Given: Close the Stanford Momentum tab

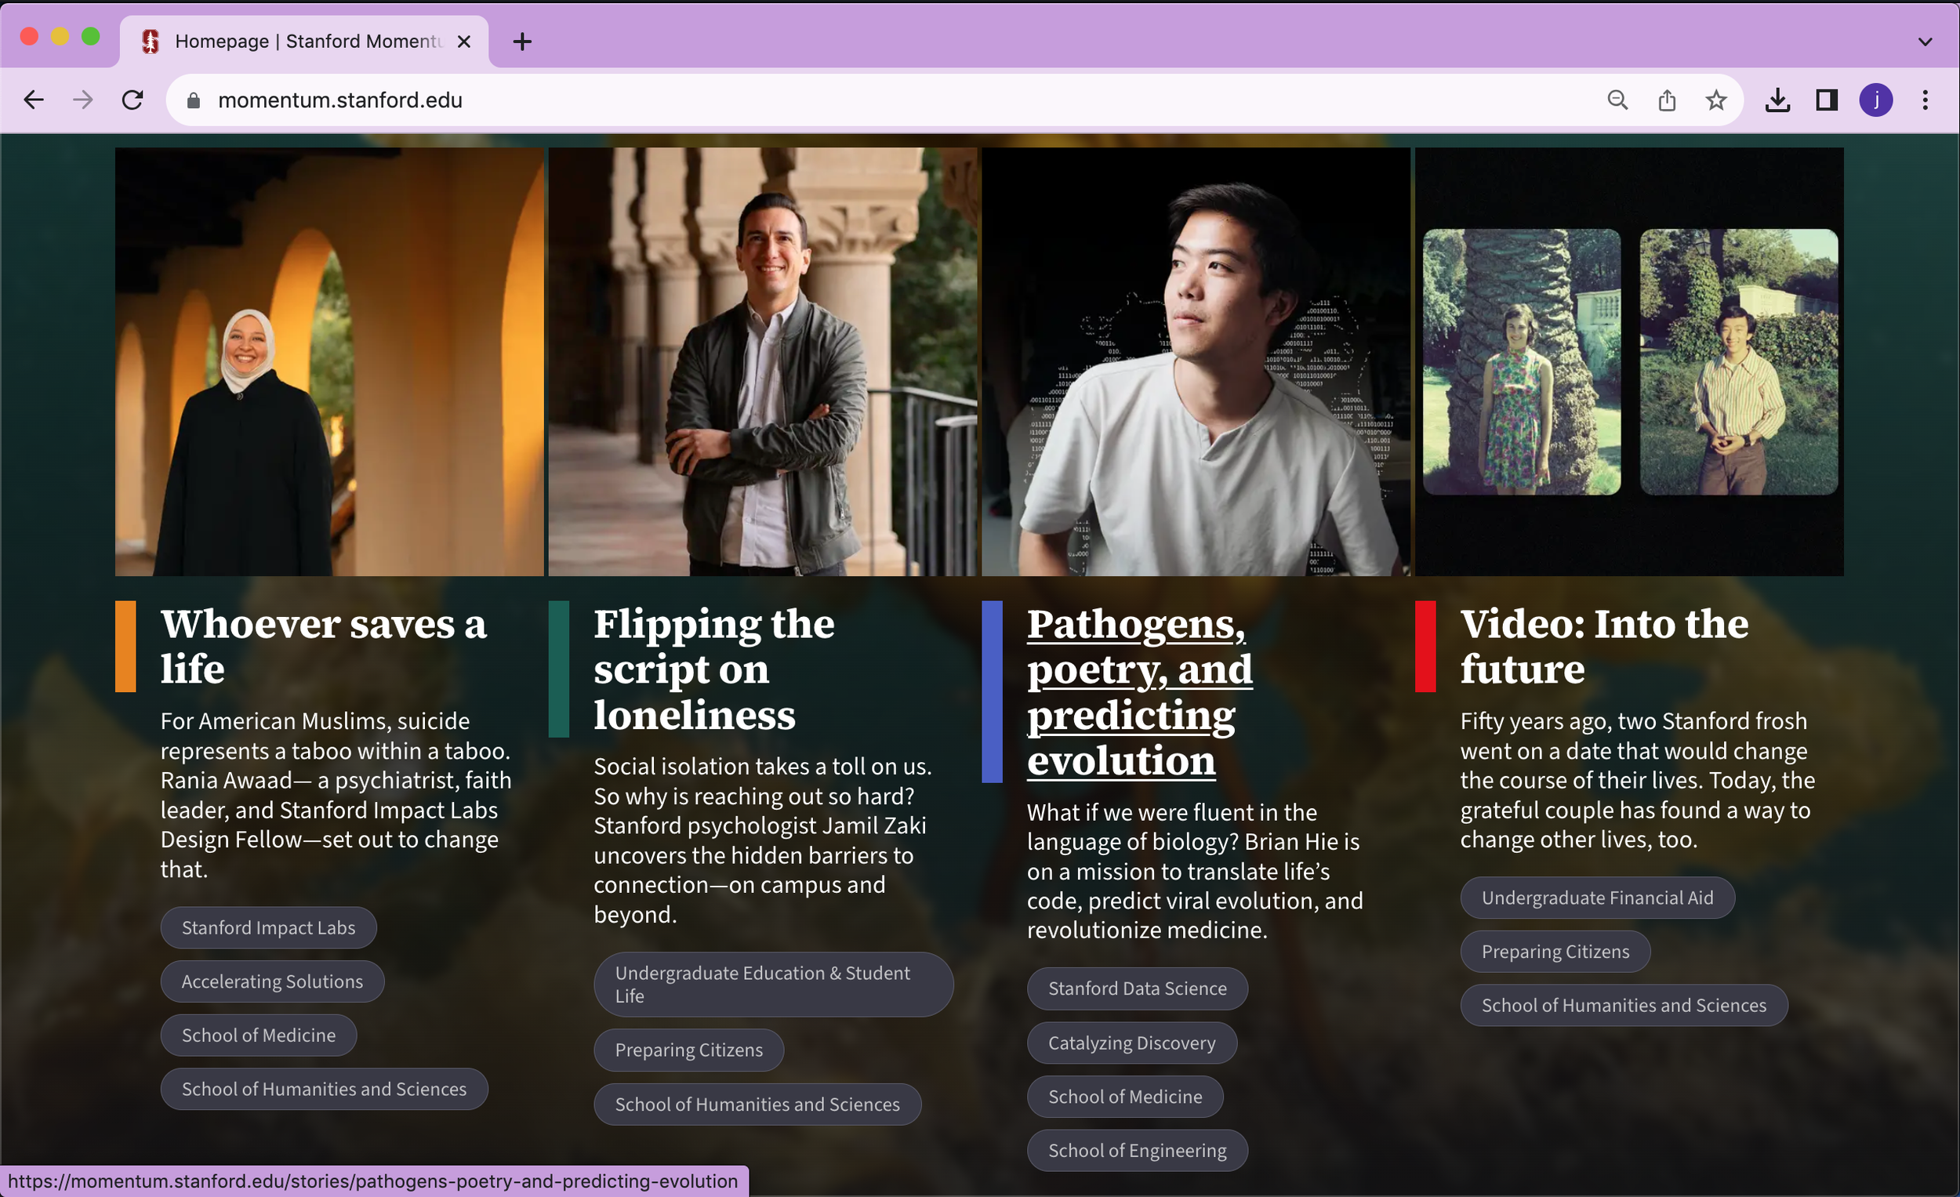Looking at the screenshot, I should [464, 42].
